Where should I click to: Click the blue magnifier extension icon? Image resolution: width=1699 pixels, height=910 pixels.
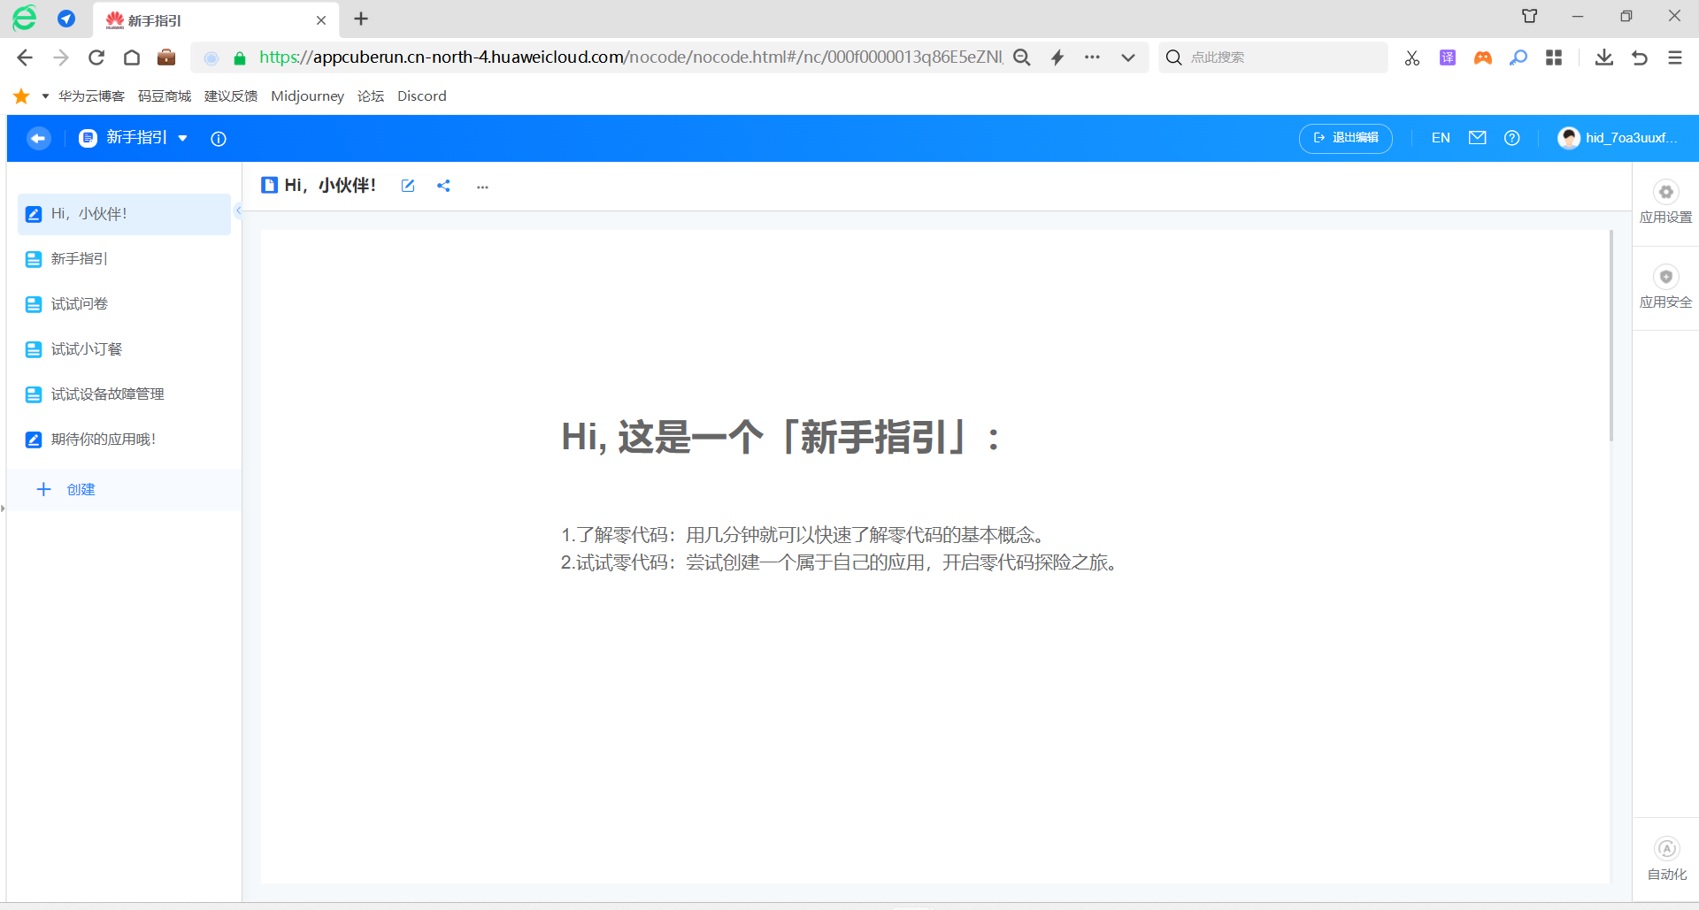point(1518,57)
